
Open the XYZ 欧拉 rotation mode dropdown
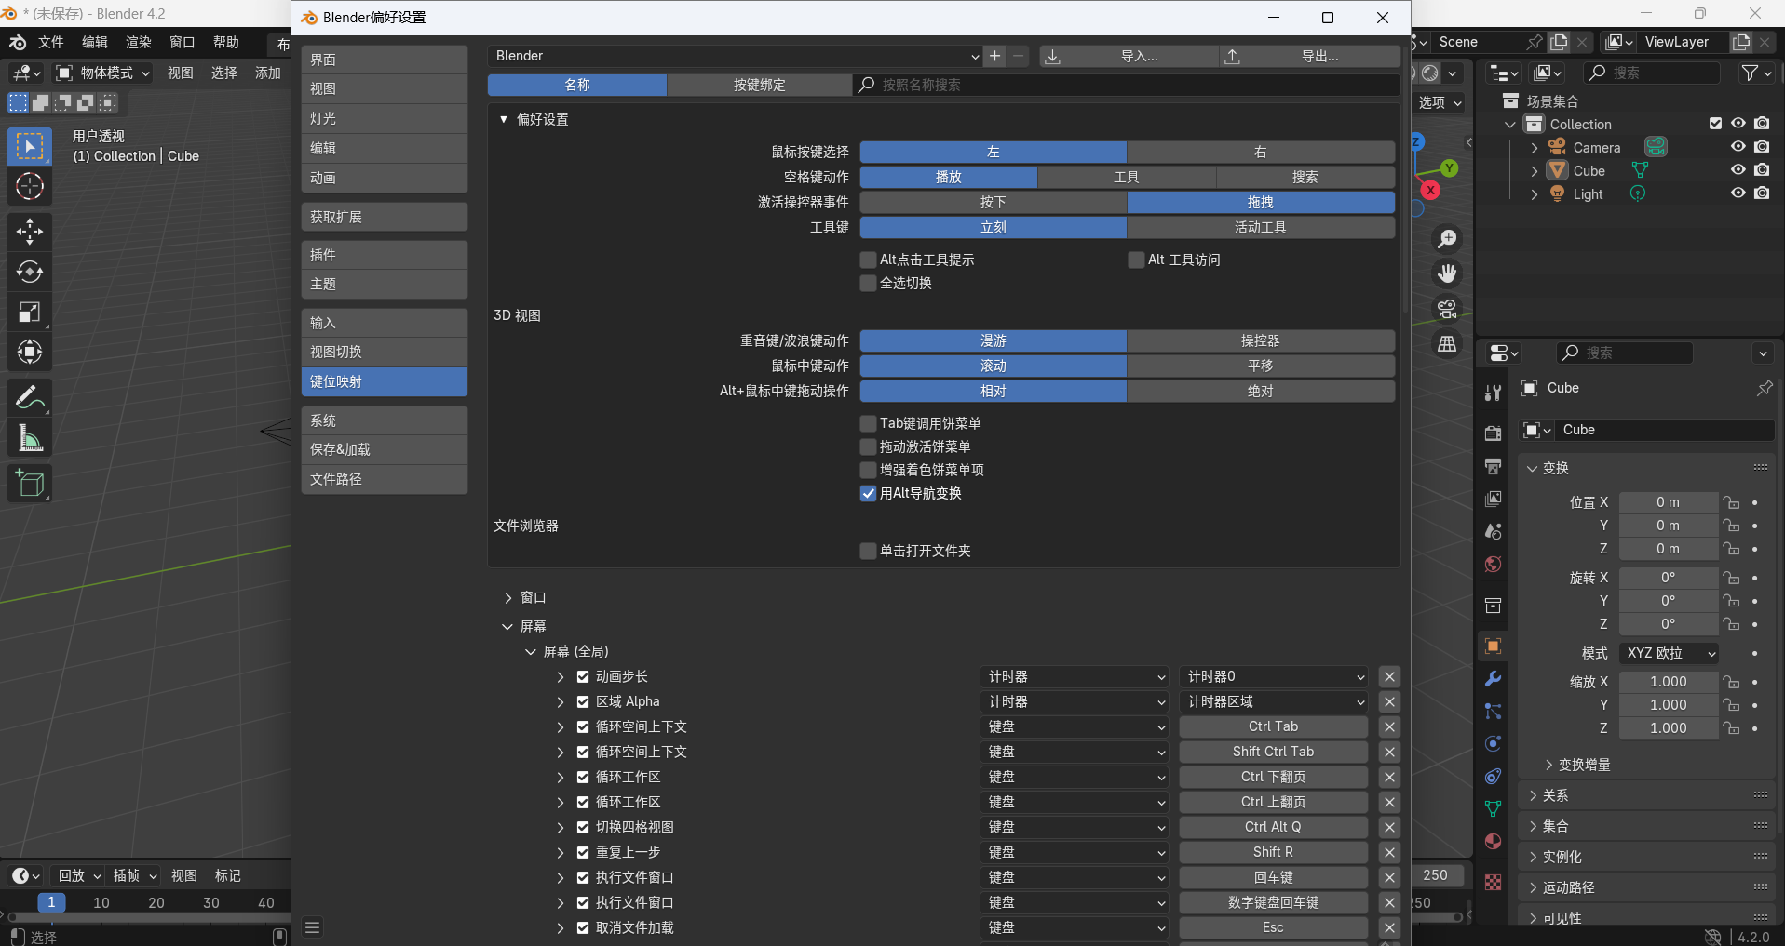[1669, 653]
